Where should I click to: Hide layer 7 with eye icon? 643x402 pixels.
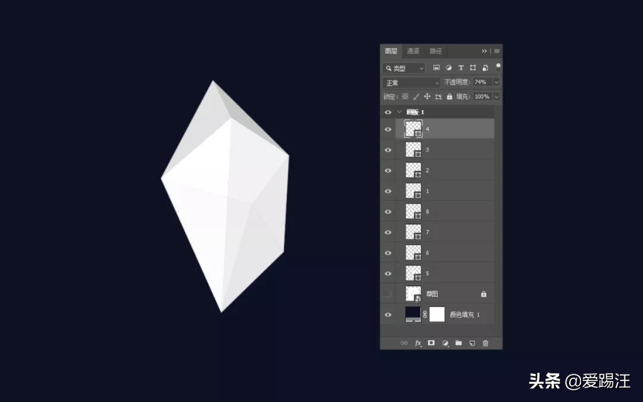[x=388, y=232]
